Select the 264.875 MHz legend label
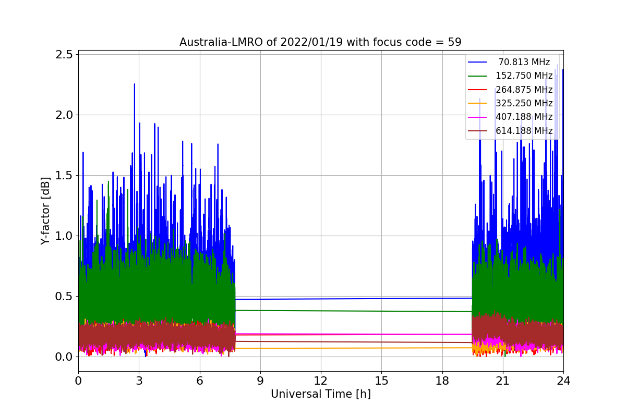 tap(524, 89)
